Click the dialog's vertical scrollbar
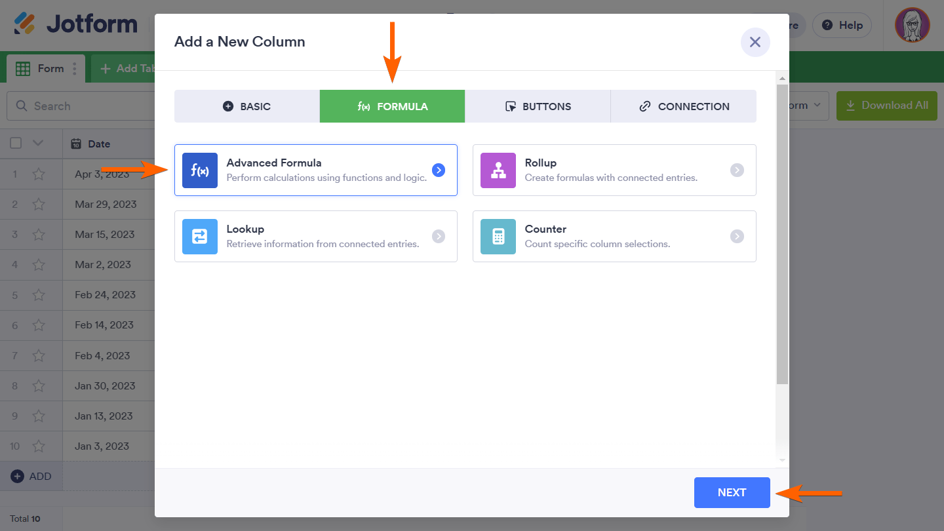 point(782,233)
